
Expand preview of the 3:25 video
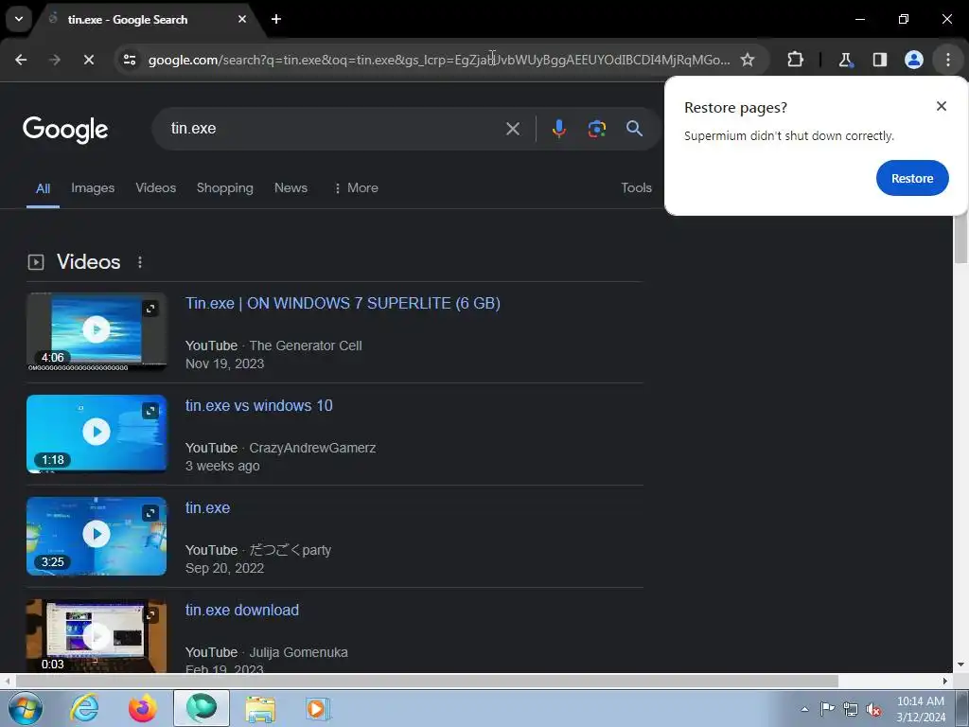(x=150, y=513)
